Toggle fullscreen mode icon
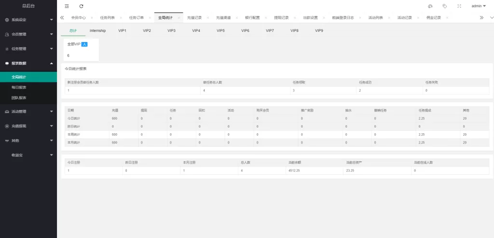This screenshot has height=238, width=494. coord(459,6)
